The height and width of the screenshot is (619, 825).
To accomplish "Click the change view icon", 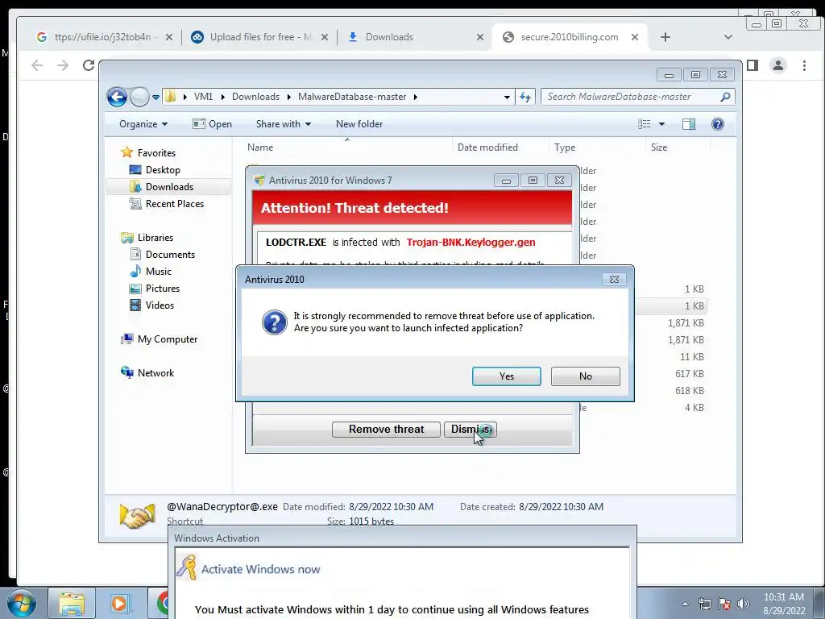I will [644, 124].
